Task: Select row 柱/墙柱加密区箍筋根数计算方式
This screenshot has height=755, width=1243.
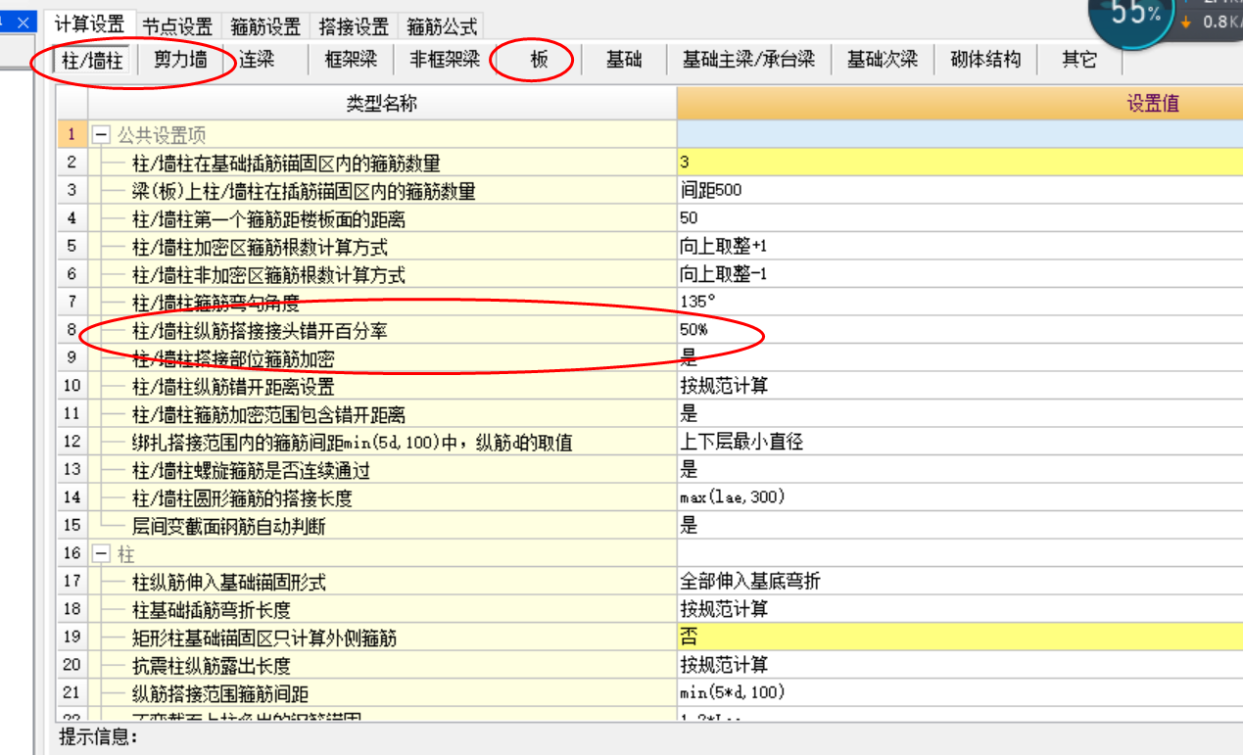Action: (x=260, y=248)
